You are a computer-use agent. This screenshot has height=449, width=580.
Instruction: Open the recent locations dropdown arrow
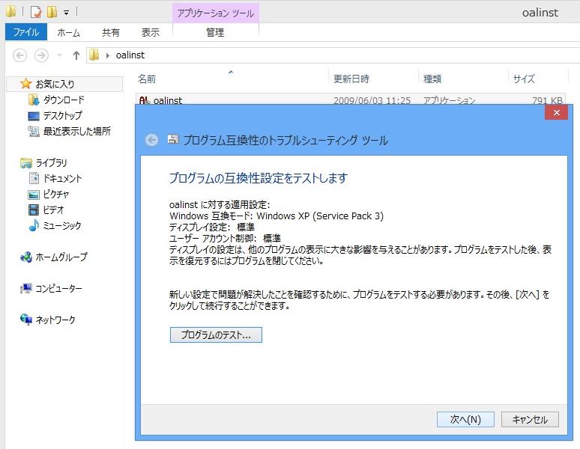point(59,55)
